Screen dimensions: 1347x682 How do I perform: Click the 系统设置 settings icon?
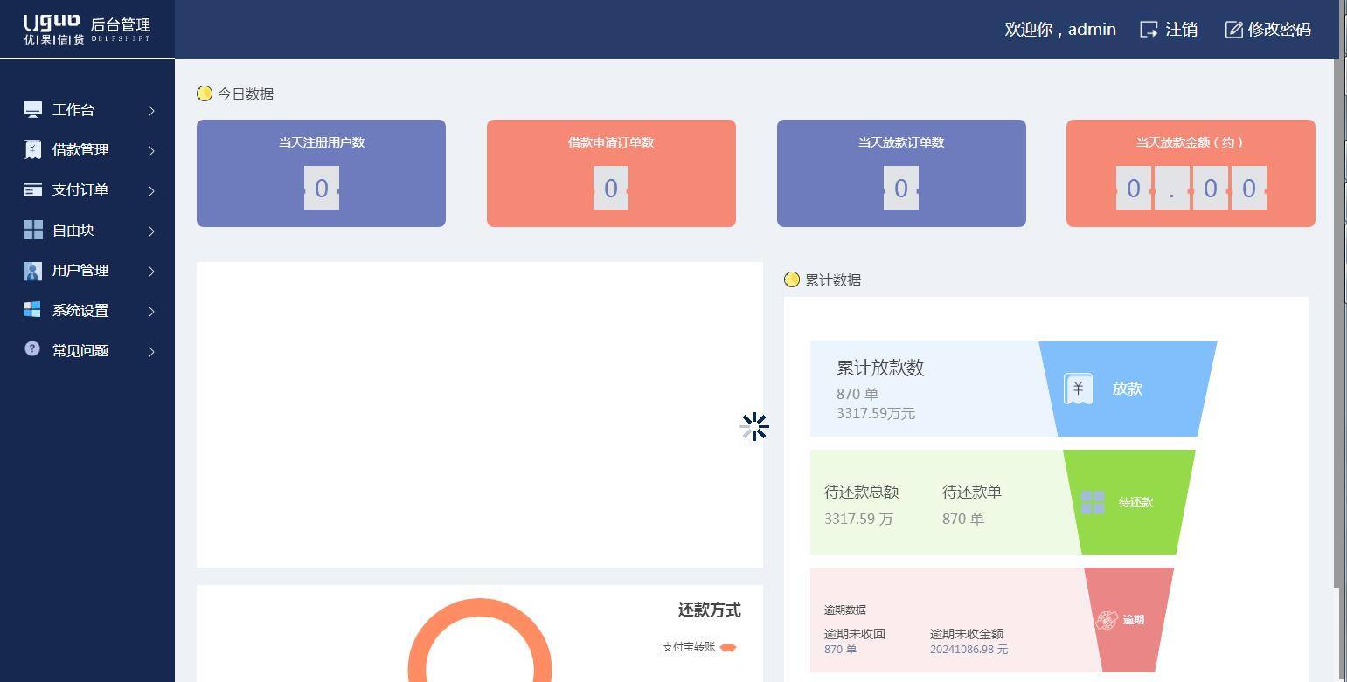(32, 310)
